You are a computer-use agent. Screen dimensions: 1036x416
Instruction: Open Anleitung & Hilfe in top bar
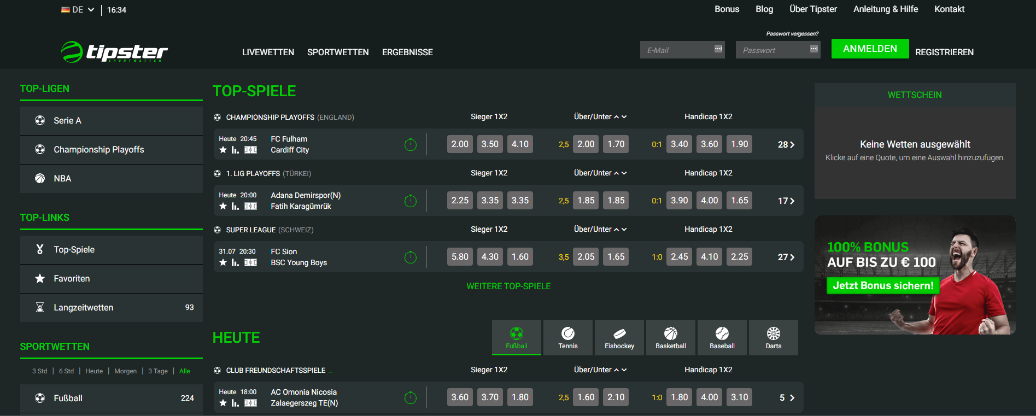click(886, 9)
